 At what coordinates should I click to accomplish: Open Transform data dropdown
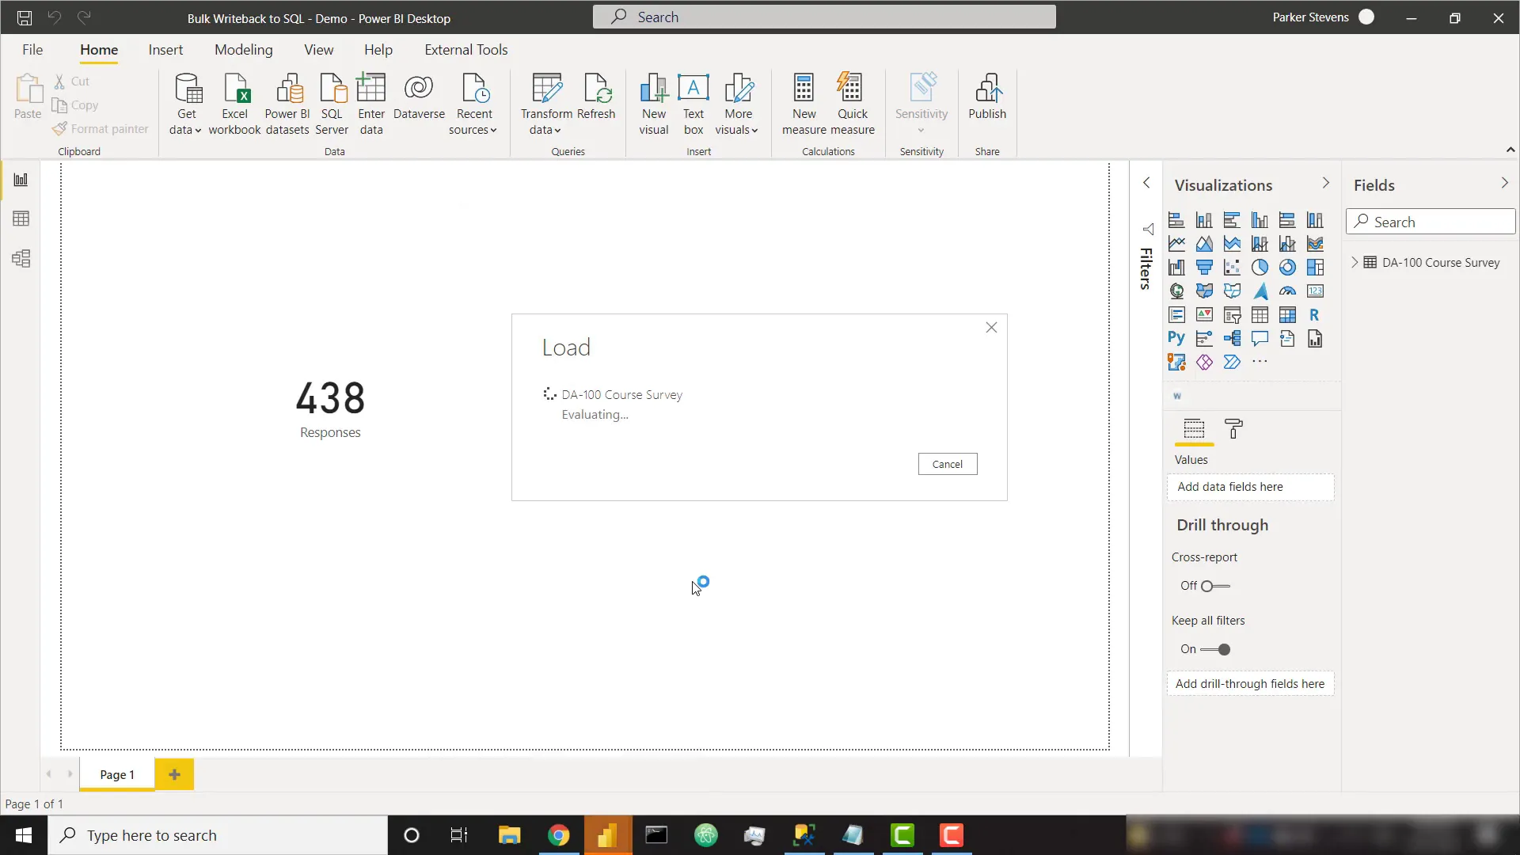(x=545, y=122)
